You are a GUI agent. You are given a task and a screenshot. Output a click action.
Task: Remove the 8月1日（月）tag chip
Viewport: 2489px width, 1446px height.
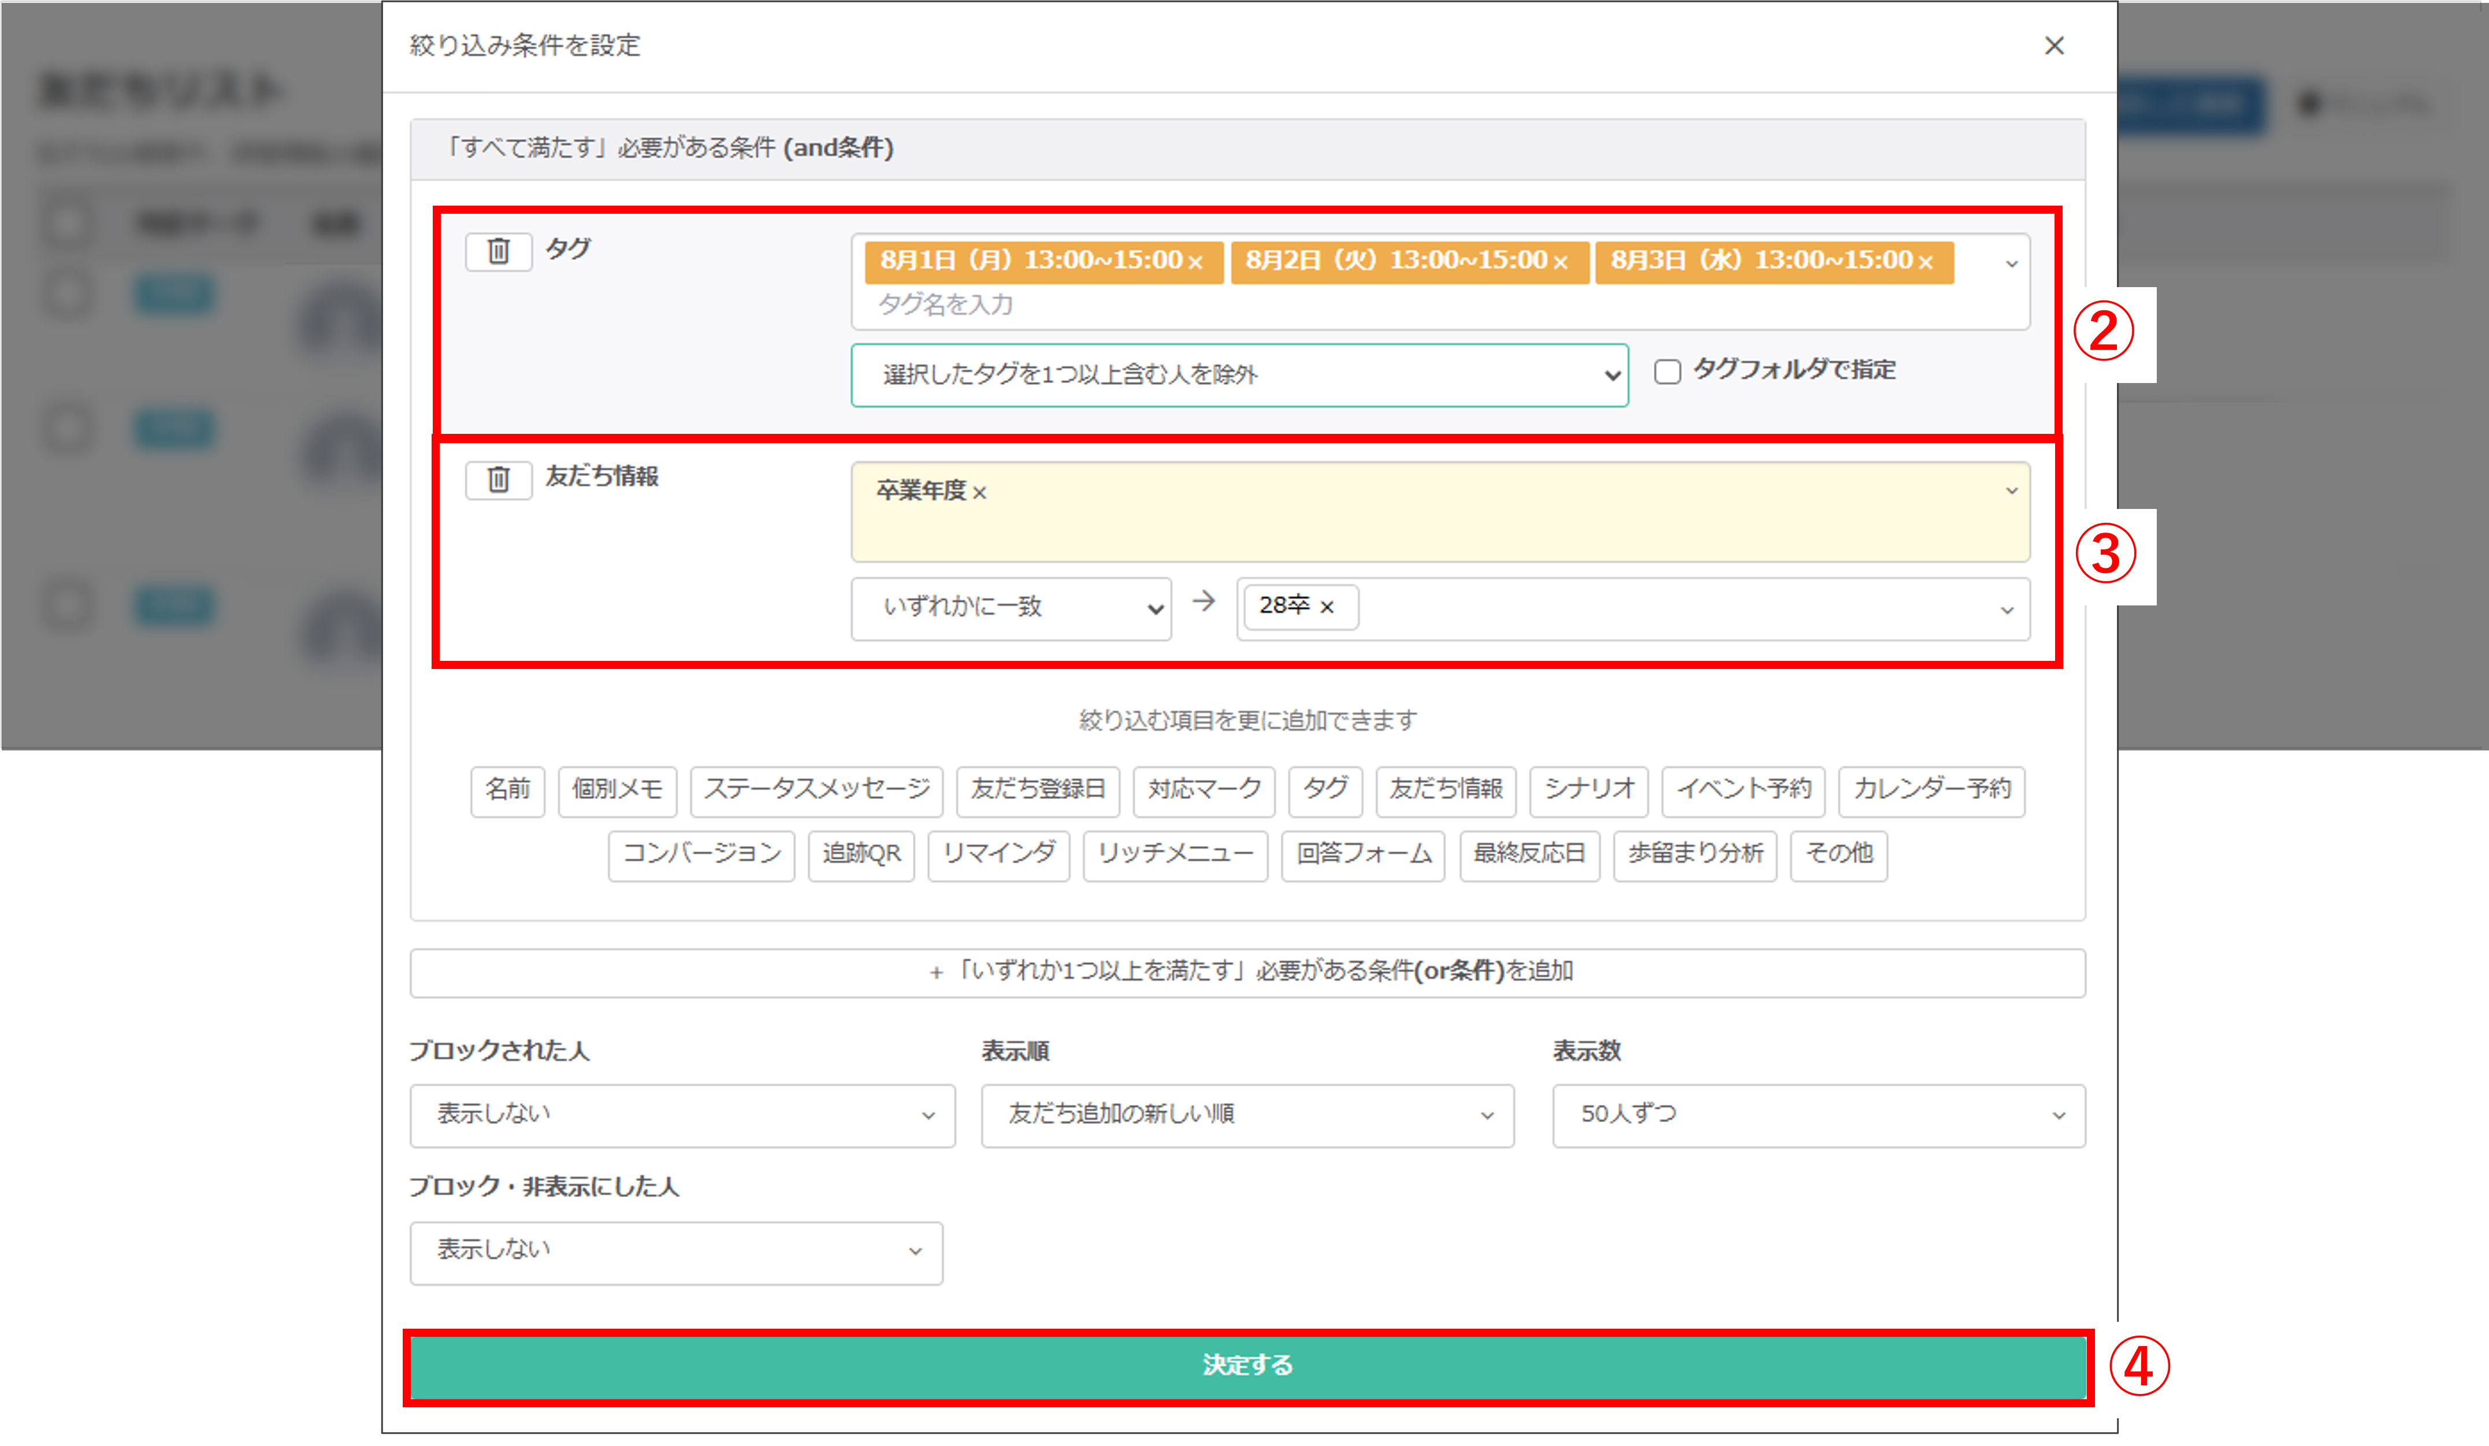click(1195, 263)
